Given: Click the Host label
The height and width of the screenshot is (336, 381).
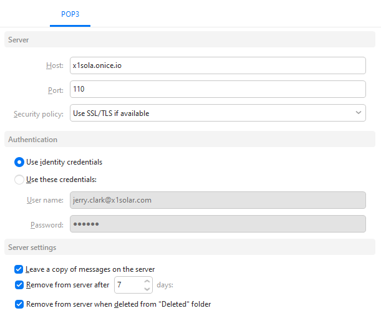Looking at the screenshot, I should [54, 66].
